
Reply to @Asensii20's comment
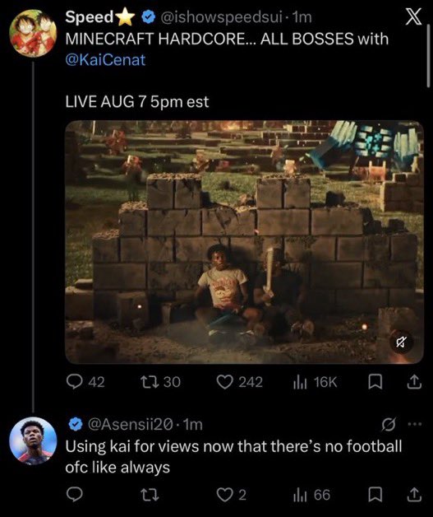pyautogui.click(x=75, y=495)
